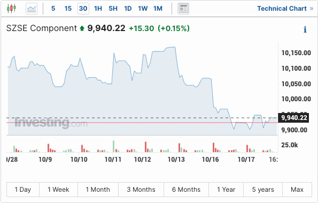The width and height of the screenshot is (318, 203).
Task: Switch to candlestick chart view
Action: point(11,9)
